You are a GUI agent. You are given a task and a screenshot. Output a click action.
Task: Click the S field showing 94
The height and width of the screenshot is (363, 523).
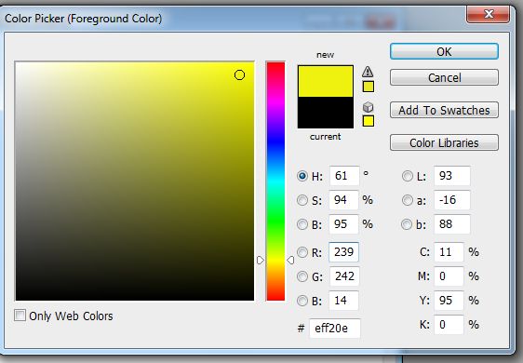[343, 200]
